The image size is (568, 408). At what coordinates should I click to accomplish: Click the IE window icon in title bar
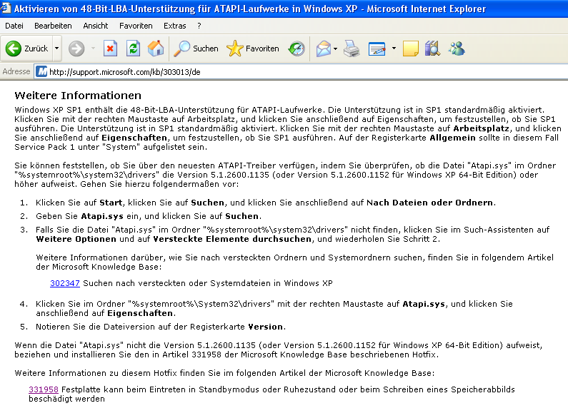(x=6, y=8)
